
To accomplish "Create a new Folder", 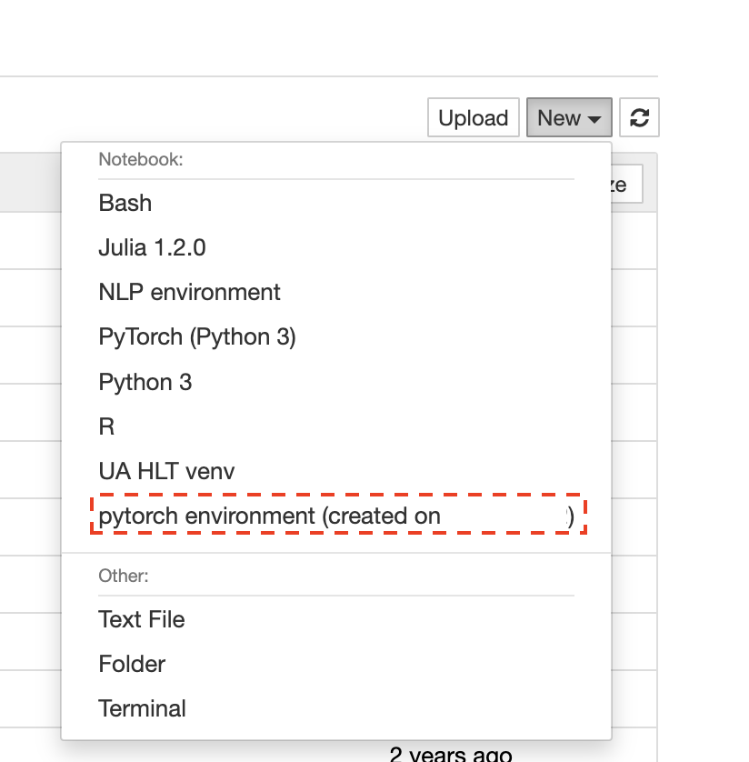I will click(x=132, y=665).
